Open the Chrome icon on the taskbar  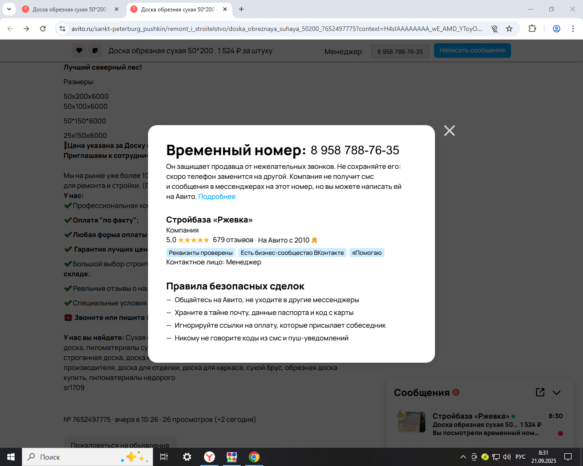[x=254, y=457]
